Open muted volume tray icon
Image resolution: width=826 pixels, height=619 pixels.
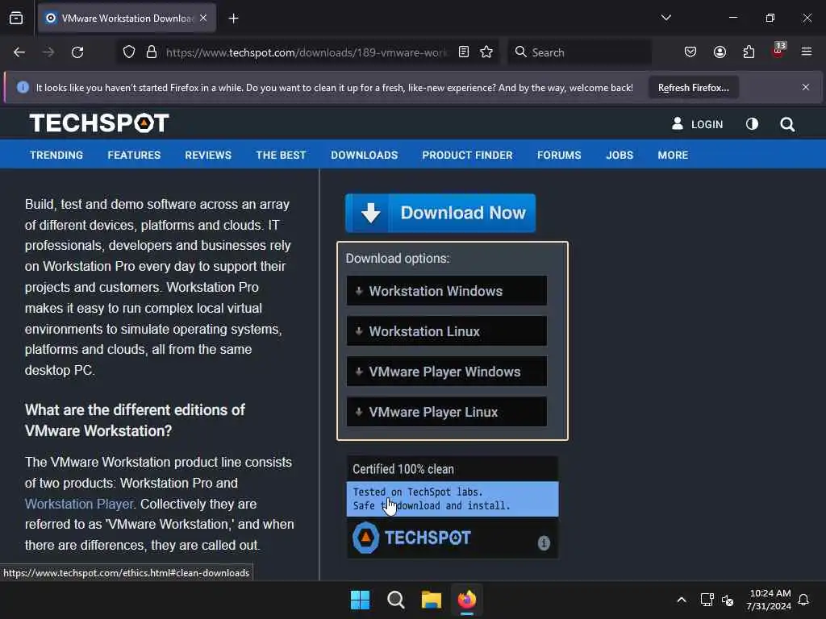pyautogui.click(x=728, y=600)
